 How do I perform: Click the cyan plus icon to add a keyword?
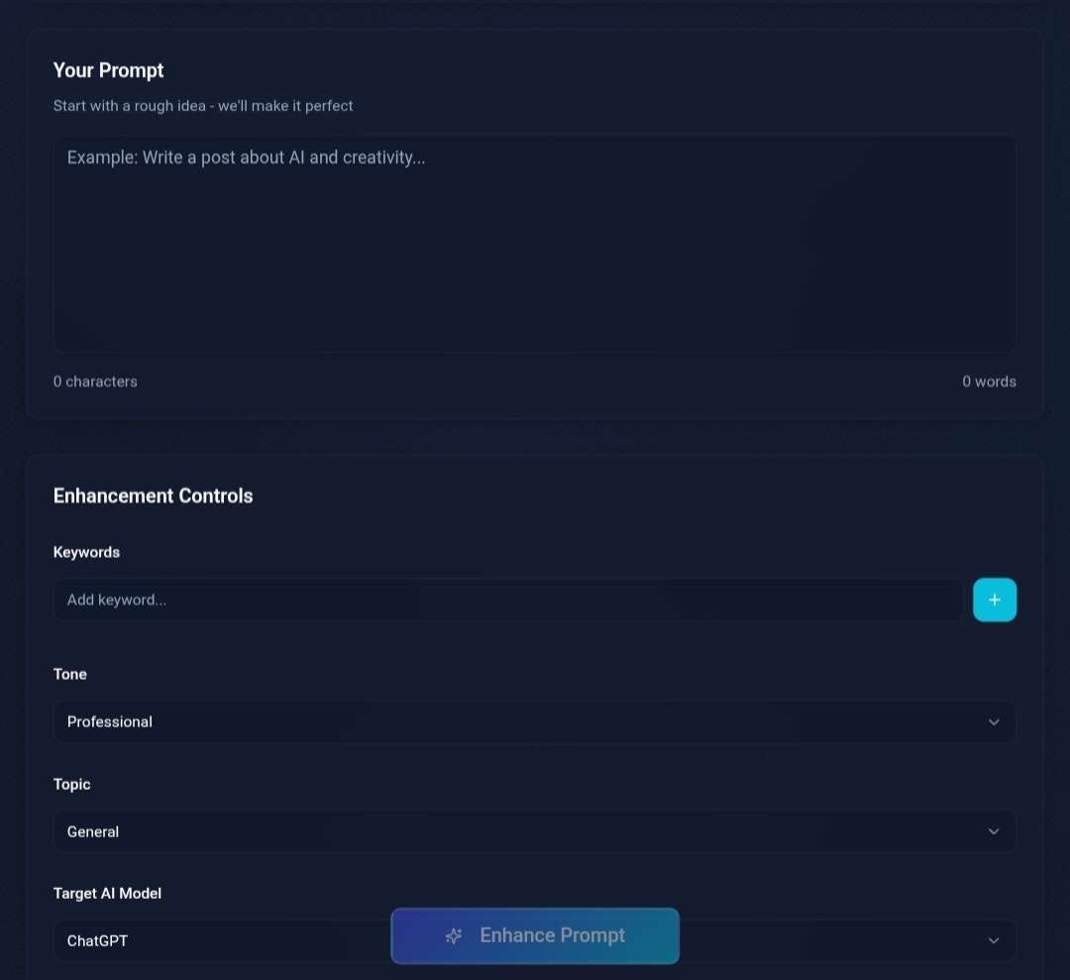click(x=995, y=599)
